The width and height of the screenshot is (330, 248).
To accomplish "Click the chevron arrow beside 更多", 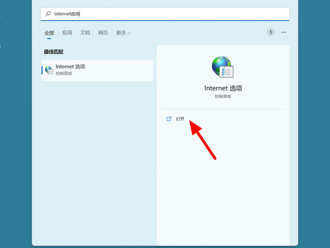I will (x=129, y=33).
